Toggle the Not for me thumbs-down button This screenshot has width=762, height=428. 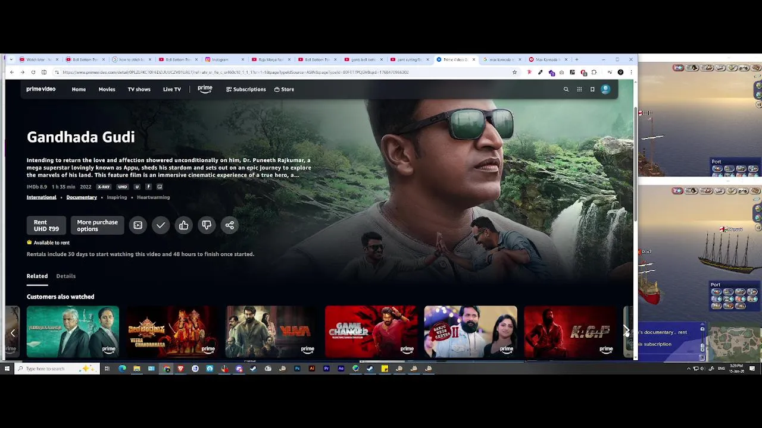click(207, 225)
